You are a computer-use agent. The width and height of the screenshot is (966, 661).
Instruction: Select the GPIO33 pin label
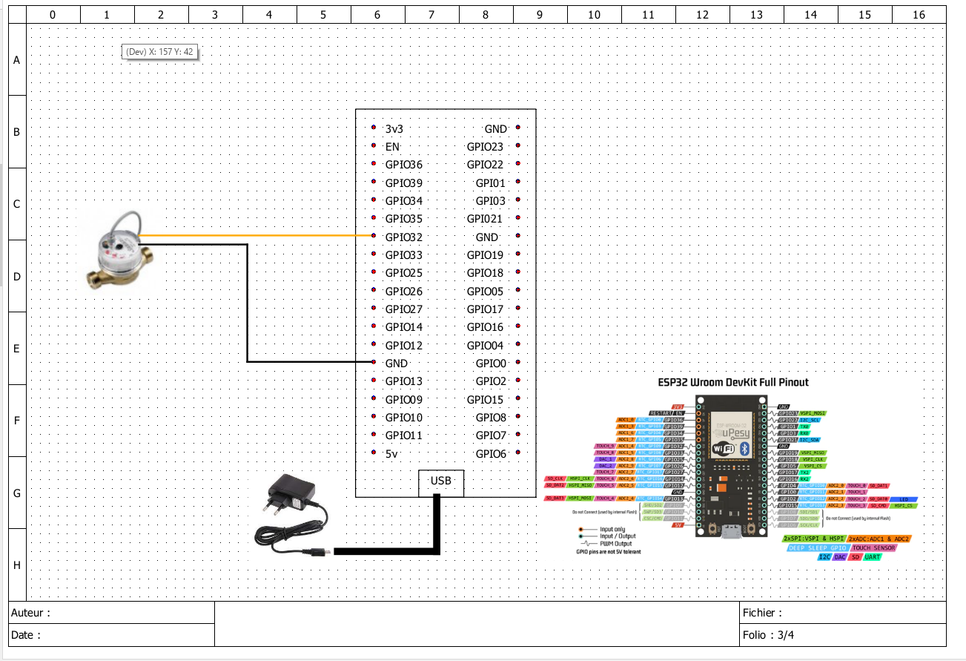403,255
